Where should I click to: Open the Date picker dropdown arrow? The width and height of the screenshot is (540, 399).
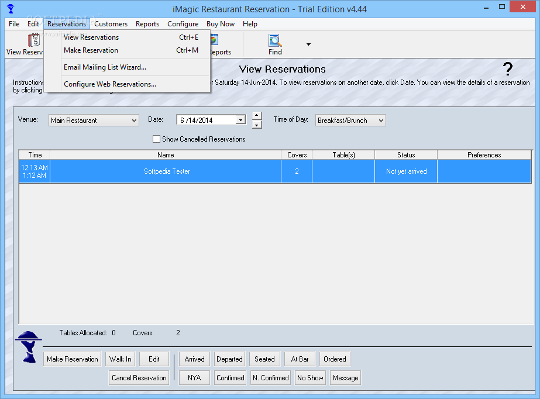(x=240, y=120)
